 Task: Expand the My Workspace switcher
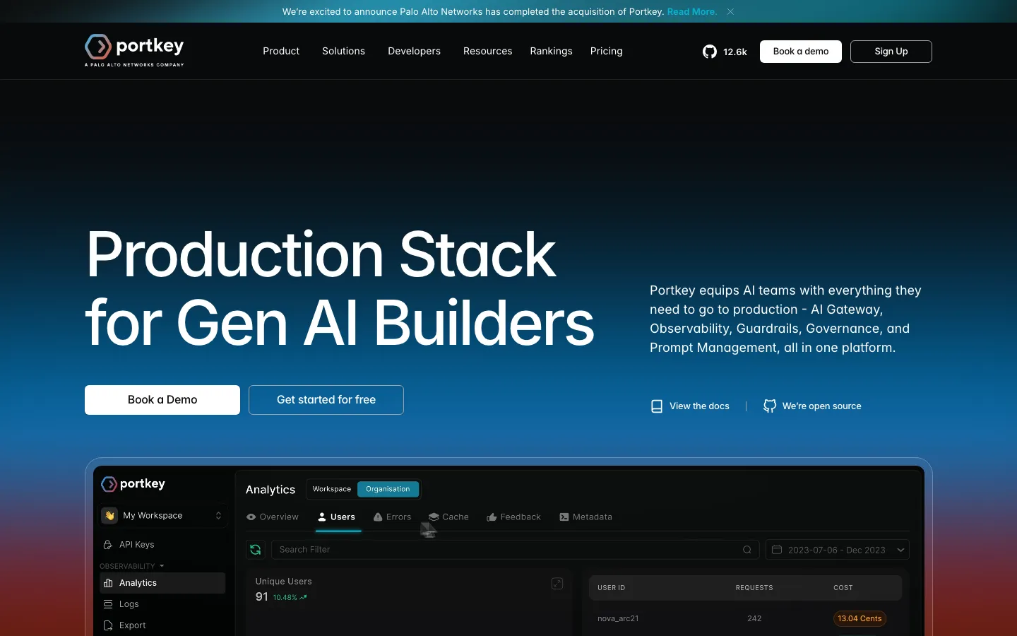click(x=162, y=516)
